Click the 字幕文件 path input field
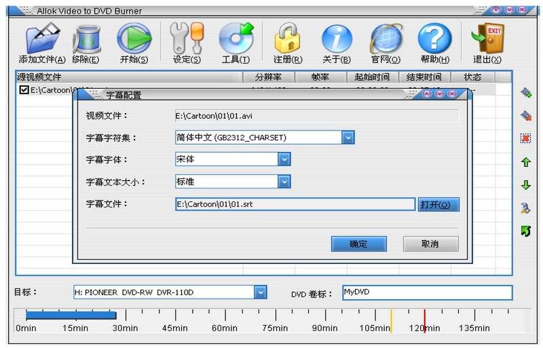Image resolution: width=543 pixels, height=348 pixels. pos(295,204)
